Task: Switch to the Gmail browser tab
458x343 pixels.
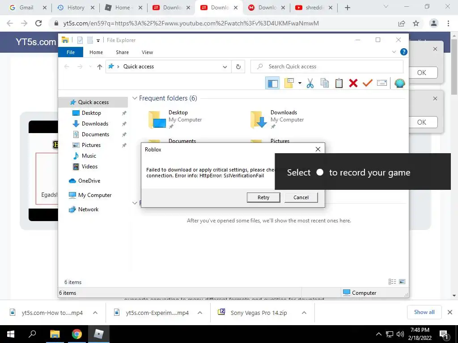Action: click(26, 8)
